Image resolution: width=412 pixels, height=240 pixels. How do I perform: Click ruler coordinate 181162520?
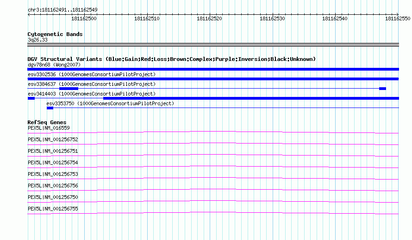click(x=209, y=18)
